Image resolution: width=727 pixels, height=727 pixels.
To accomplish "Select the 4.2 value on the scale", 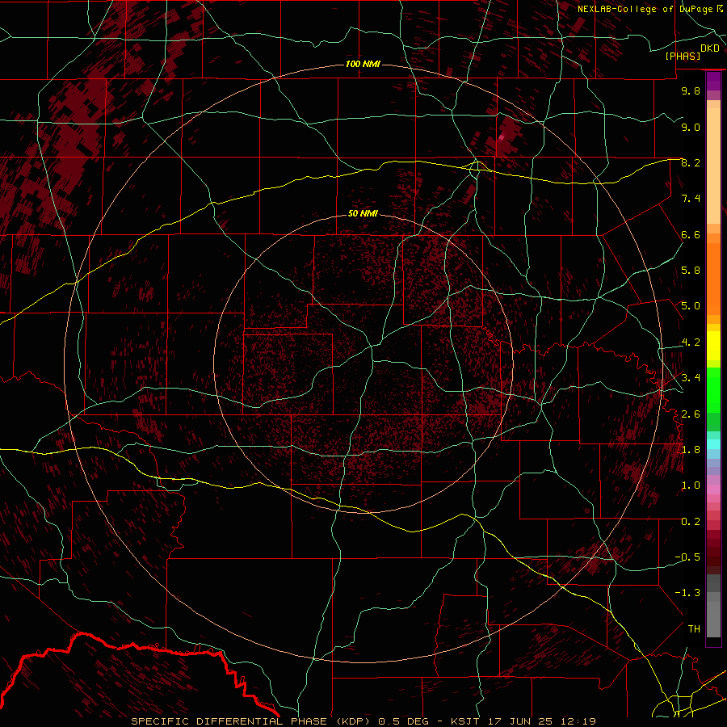I will click(x=691, y=342).
